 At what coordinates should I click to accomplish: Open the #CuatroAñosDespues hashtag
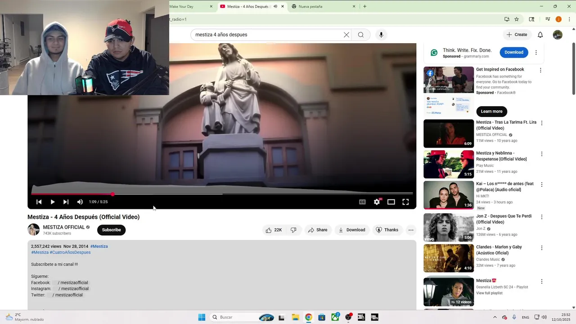(x=70, y=252)
